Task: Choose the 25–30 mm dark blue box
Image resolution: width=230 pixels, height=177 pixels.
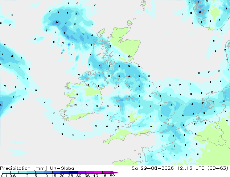Action: pos(73,172)
